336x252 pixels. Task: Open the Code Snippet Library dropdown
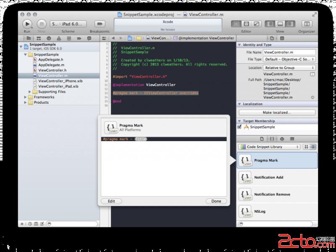tap(269, 147)
